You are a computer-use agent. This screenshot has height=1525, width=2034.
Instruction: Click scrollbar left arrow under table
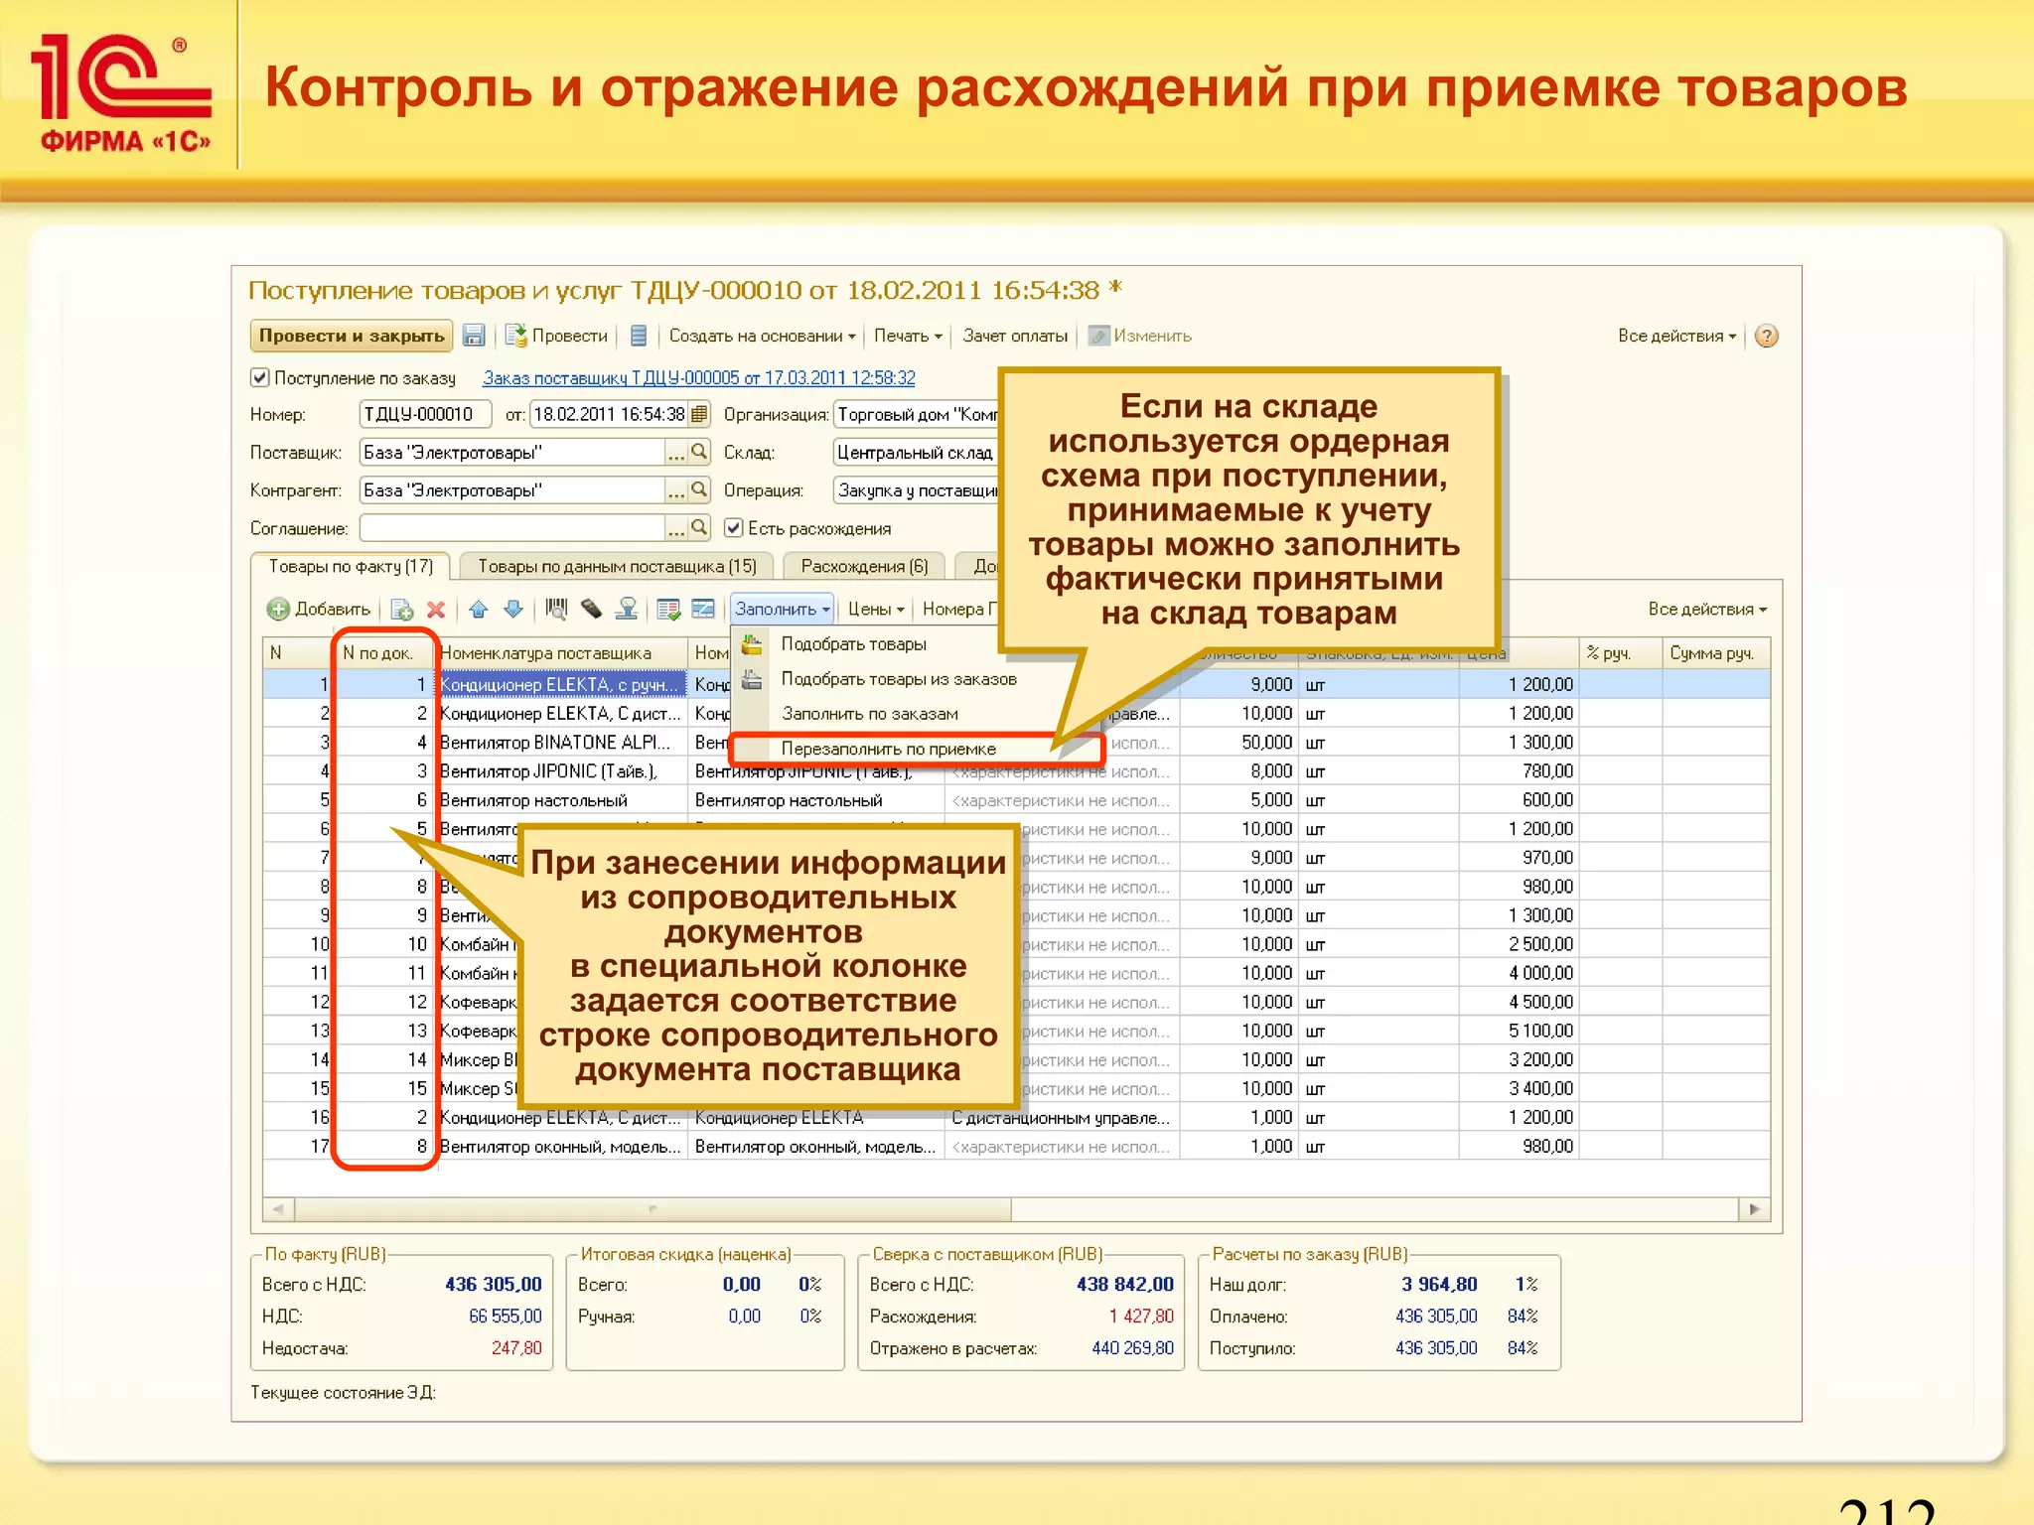click(278, 1209)
